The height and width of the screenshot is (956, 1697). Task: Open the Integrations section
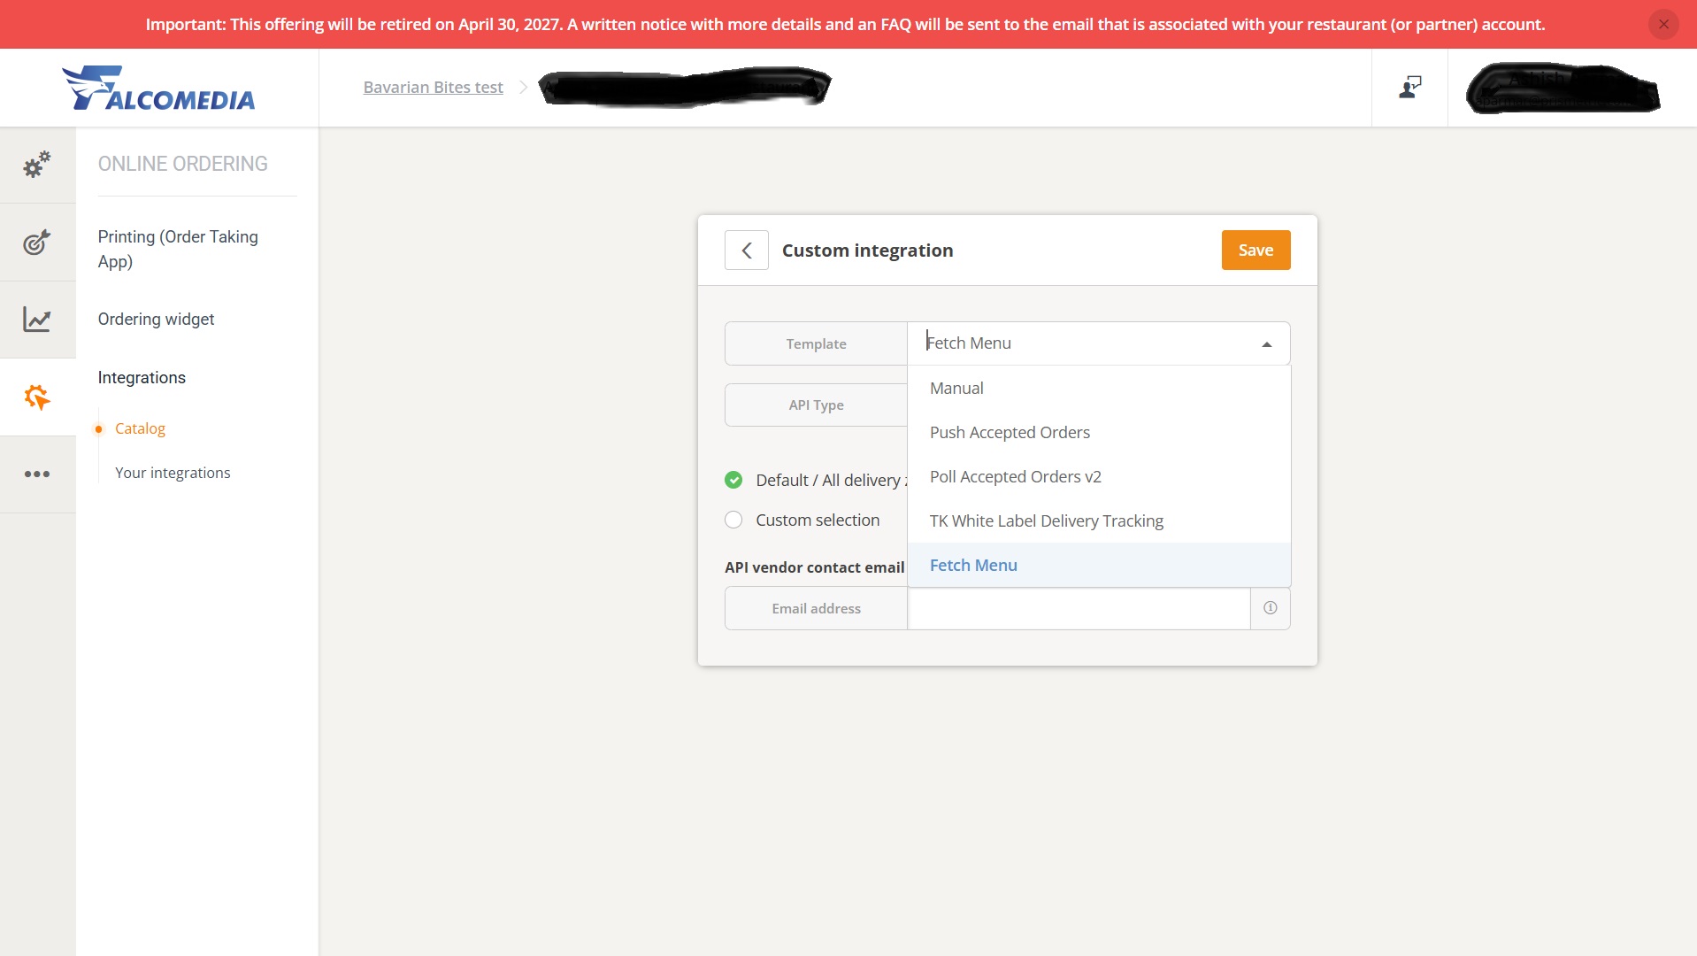(x=142, y=377)
